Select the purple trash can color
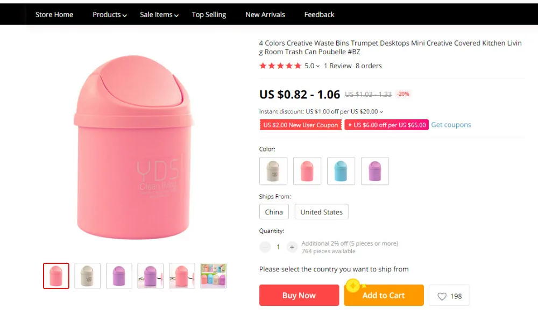Image resolution: width=538 pixels, height=330 pixels. point(375,171)
